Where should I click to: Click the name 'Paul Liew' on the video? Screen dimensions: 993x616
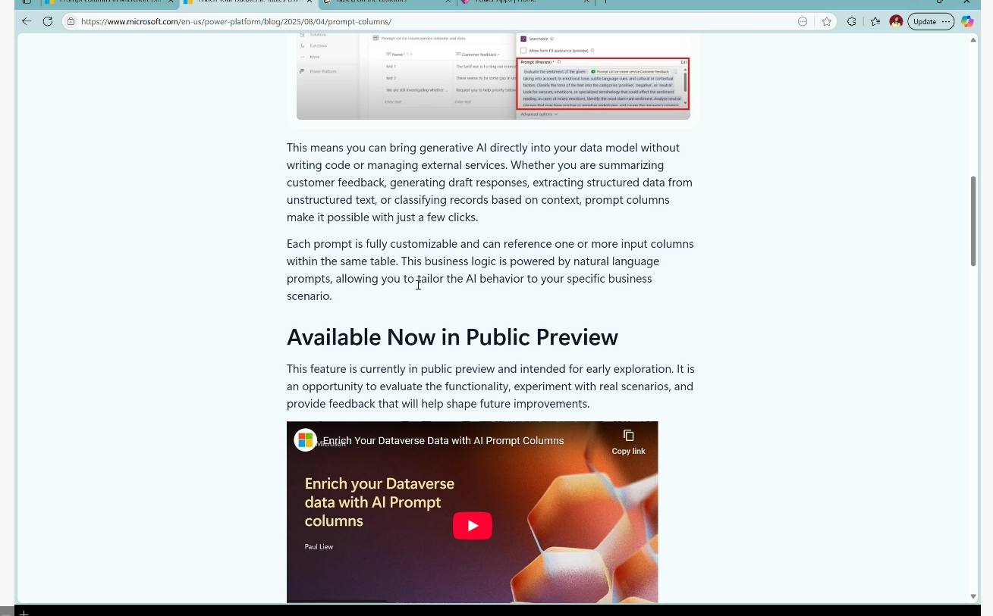coord(319,546)
